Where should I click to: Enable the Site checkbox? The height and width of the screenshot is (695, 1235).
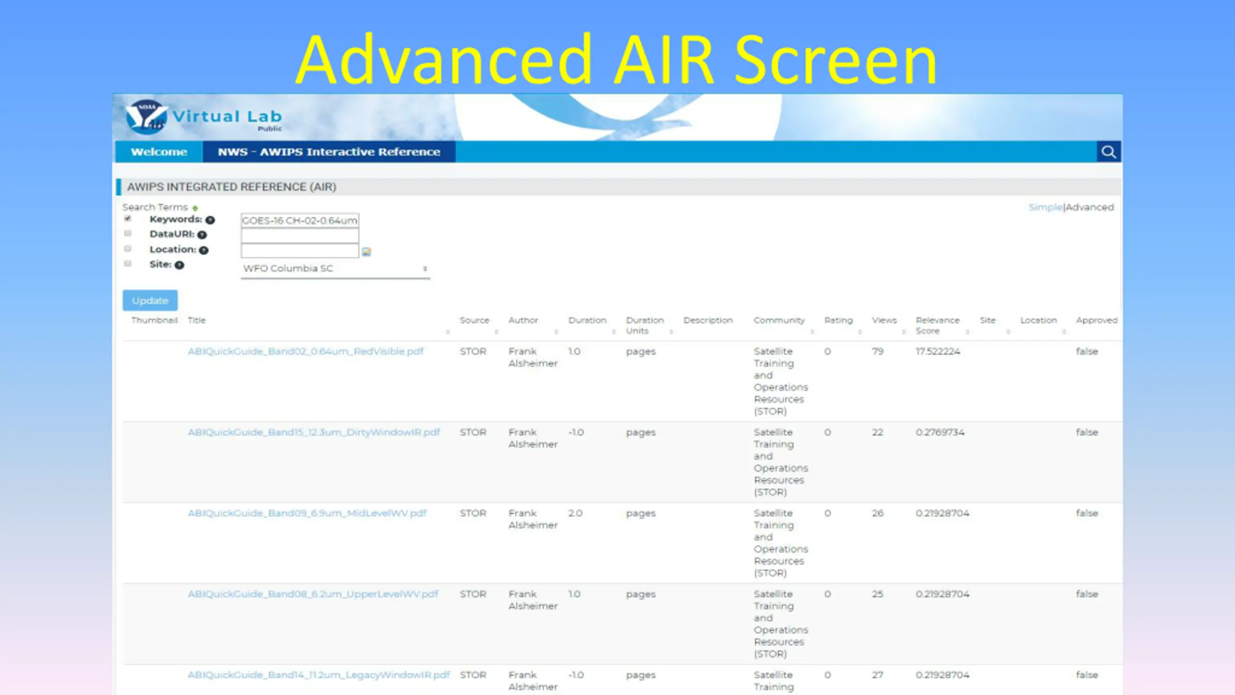(x=128, y=264)
